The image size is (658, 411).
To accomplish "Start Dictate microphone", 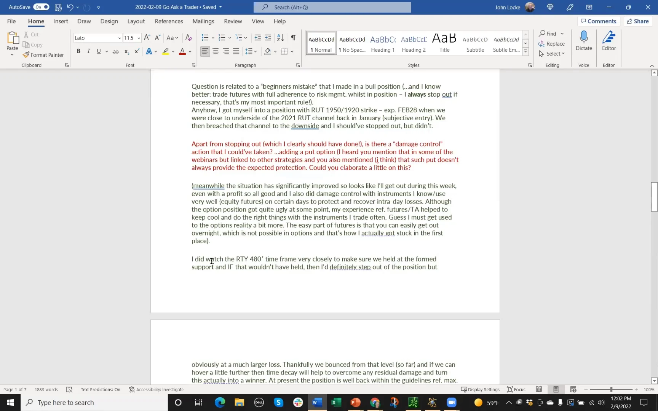I will 584,41.
